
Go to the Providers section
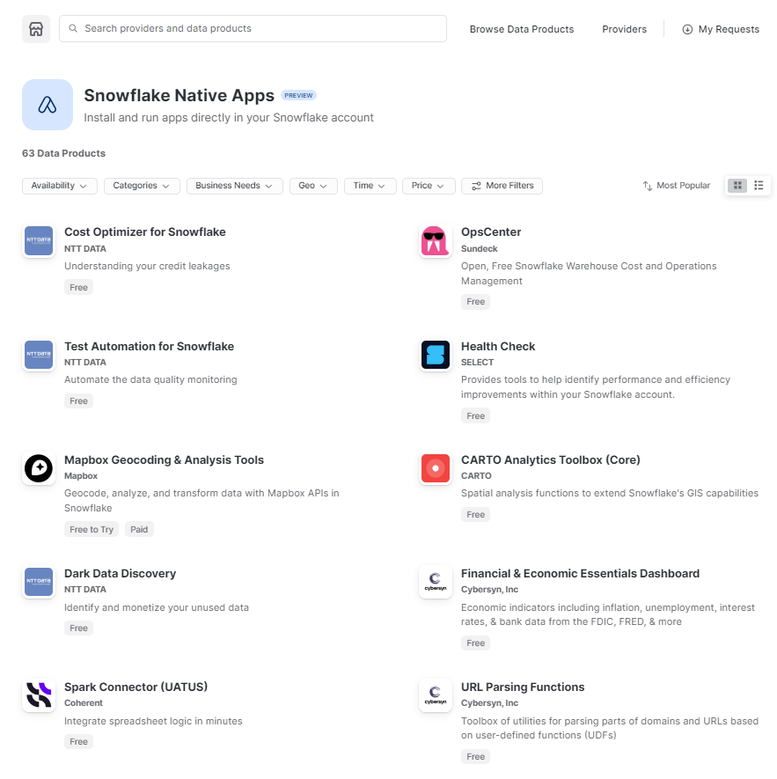tap(624, 29)
